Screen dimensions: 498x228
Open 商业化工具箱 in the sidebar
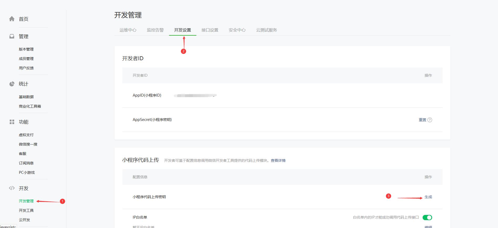pyautogui.click(x=30, y=106)
